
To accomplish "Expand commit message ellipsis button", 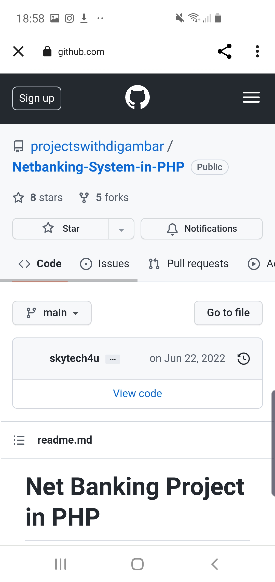I will pos(113,359).
